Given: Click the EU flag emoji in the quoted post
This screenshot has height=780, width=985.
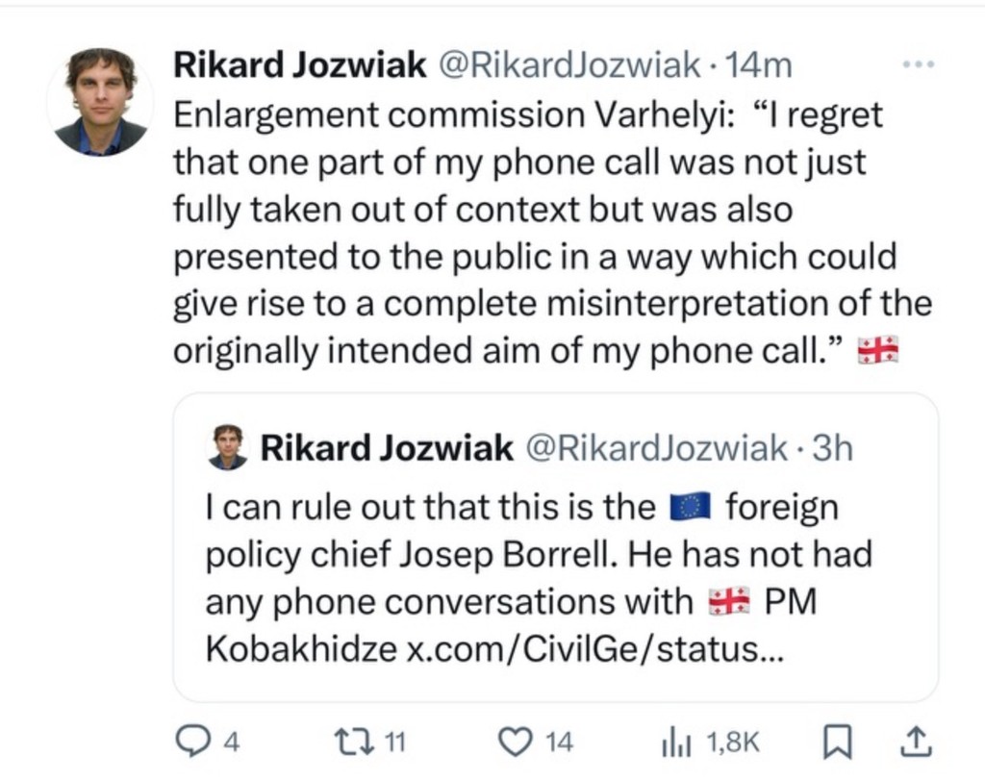Looking at the screenshot, I should [689, 506].
